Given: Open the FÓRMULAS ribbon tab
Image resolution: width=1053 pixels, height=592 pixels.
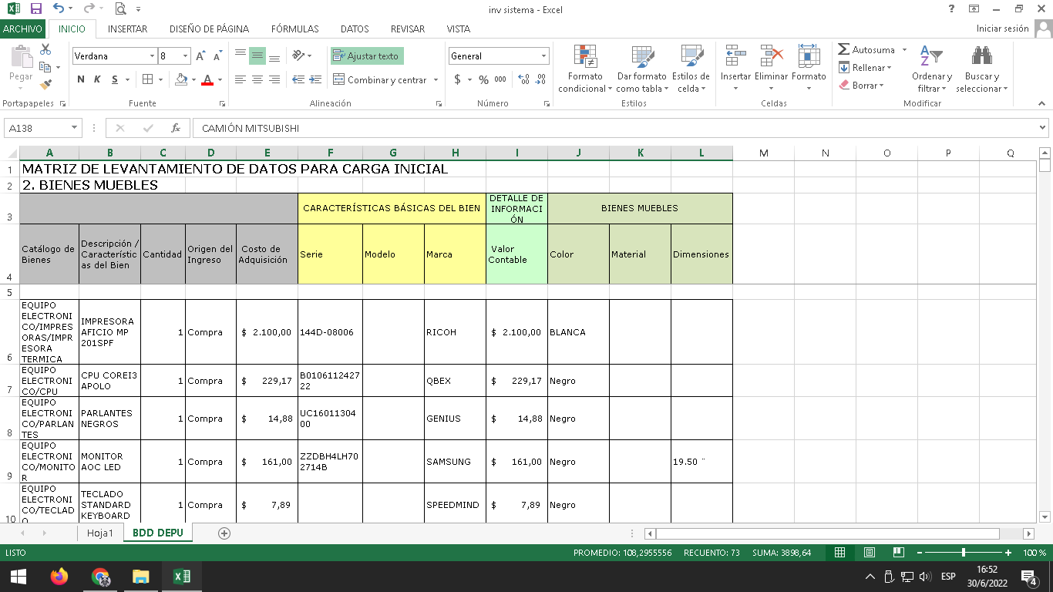Looking at the screenshot, I should [294, 29].
